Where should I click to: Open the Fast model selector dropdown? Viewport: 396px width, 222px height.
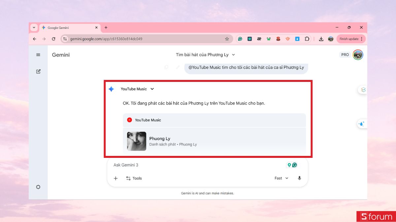(x=281, y=178)
